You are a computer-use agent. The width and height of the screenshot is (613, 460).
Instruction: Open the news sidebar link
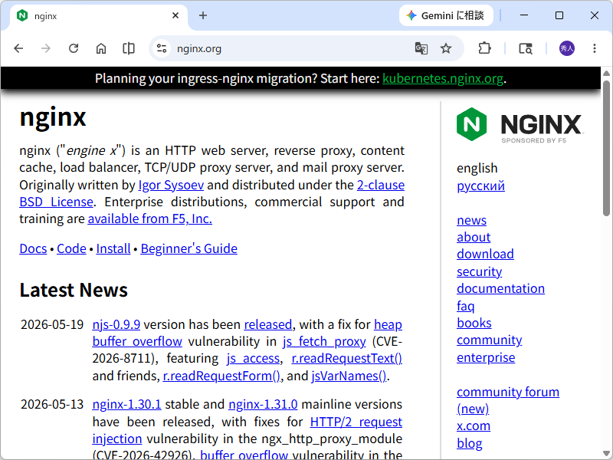click(471, 220)
